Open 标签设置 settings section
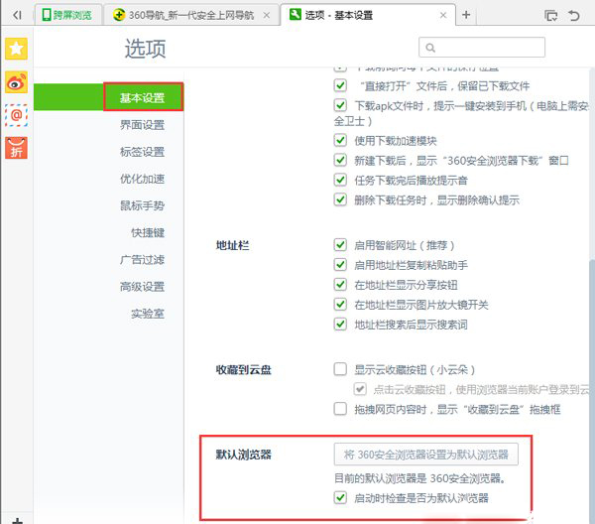The height and width of the screenshot is (524, 595). [x=142, y=152]
